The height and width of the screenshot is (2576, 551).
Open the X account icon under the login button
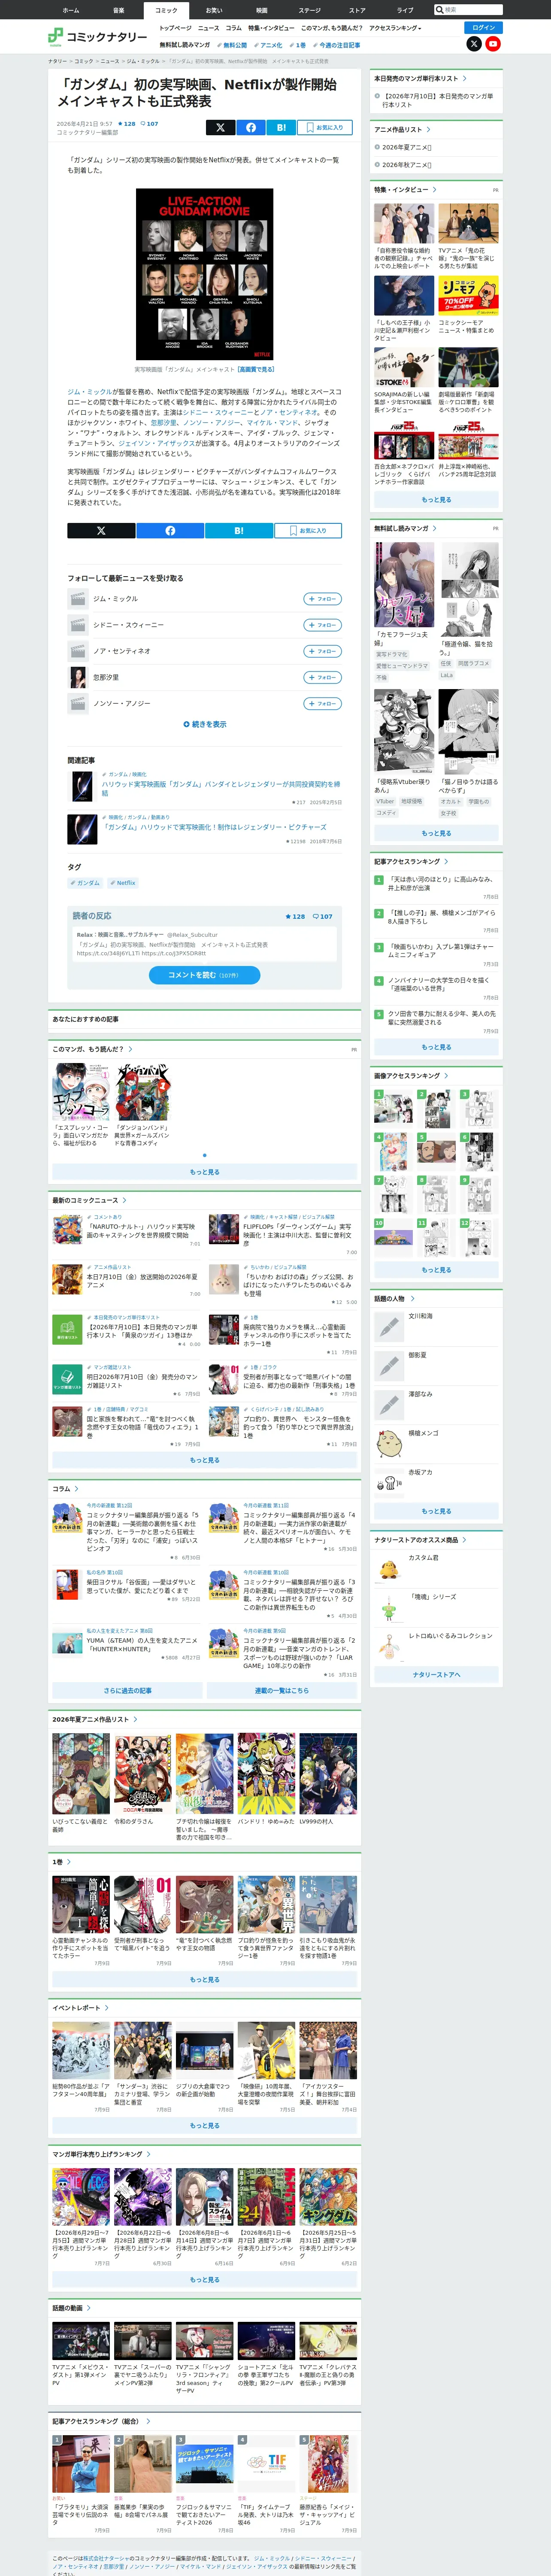click(474, 44)
